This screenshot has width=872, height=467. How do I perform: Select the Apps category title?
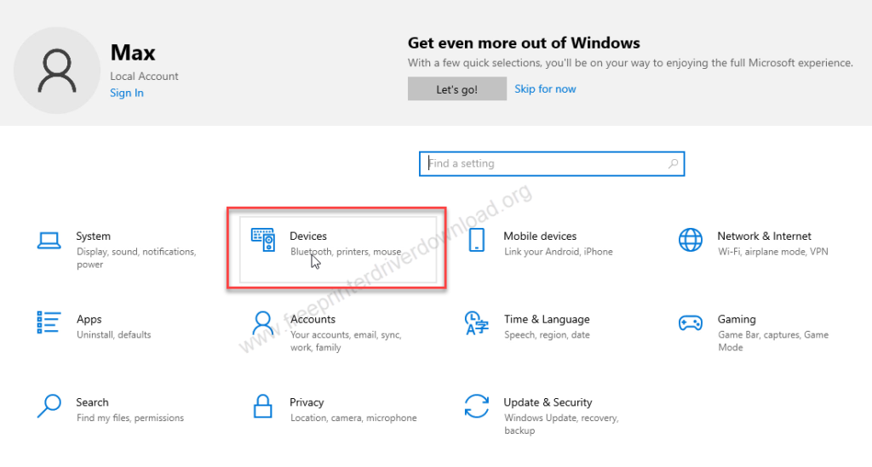pyautogui.click(x=89, y=319)
